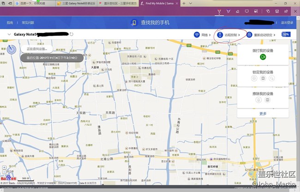This screenshot has height=192, width=300.
Task: Click the padlock reactivation lock icon
Action: point(249,35)
